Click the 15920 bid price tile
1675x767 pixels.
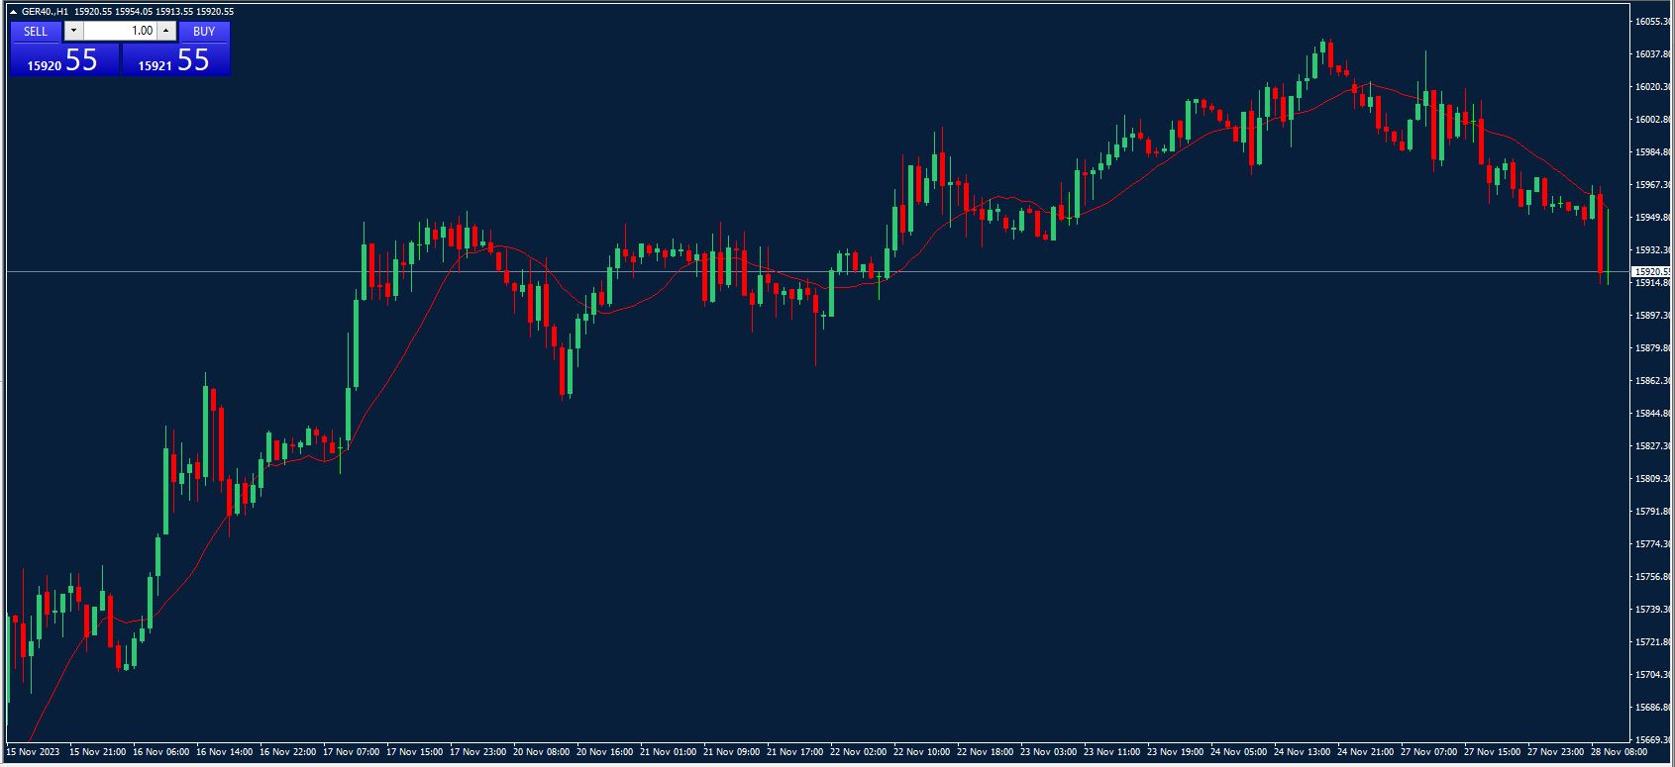tap(63, 60)
